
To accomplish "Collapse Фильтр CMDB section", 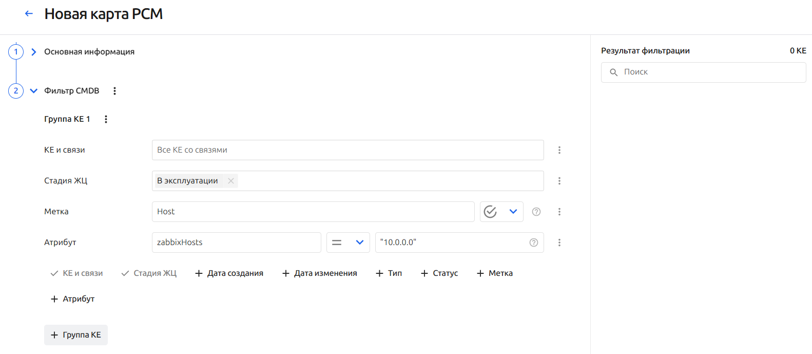I will [34, 91].
